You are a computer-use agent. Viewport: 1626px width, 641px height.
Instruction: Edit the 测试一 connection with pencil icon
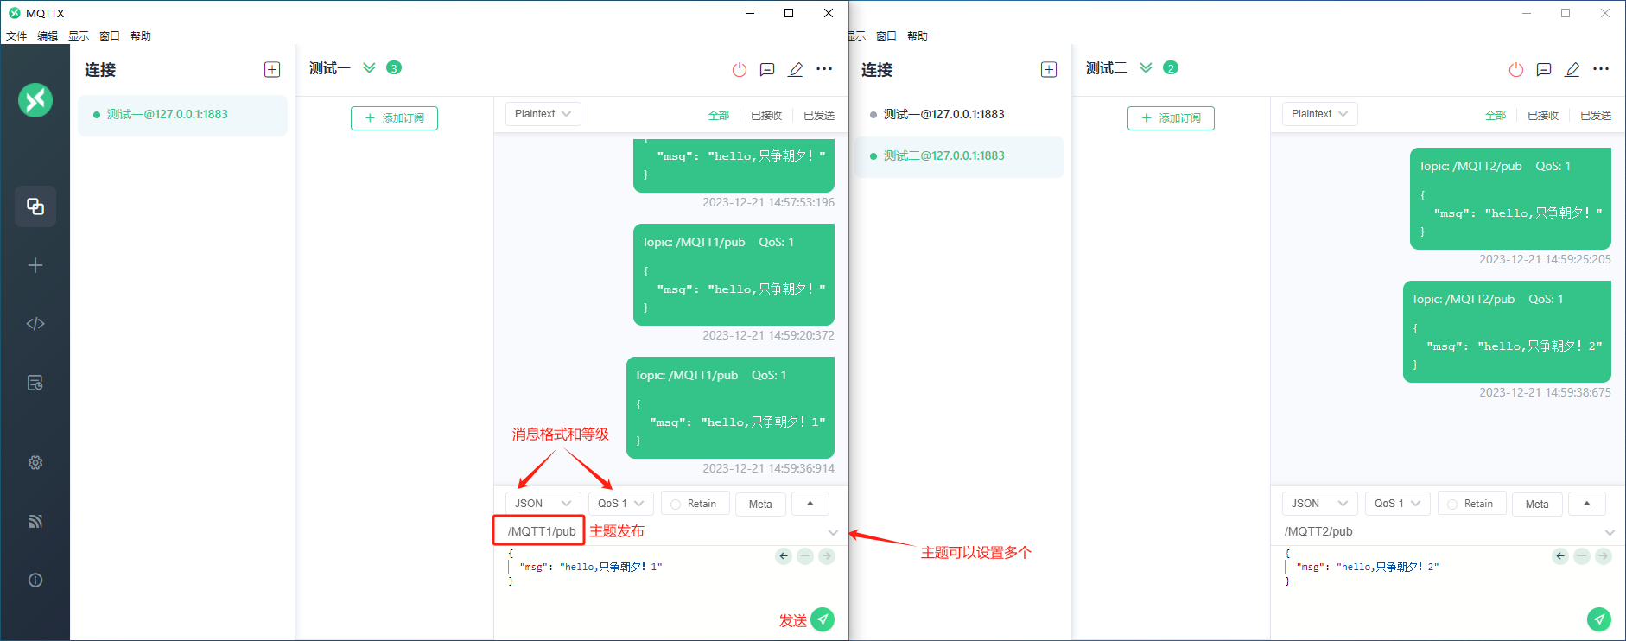click(x=796, y=70)
